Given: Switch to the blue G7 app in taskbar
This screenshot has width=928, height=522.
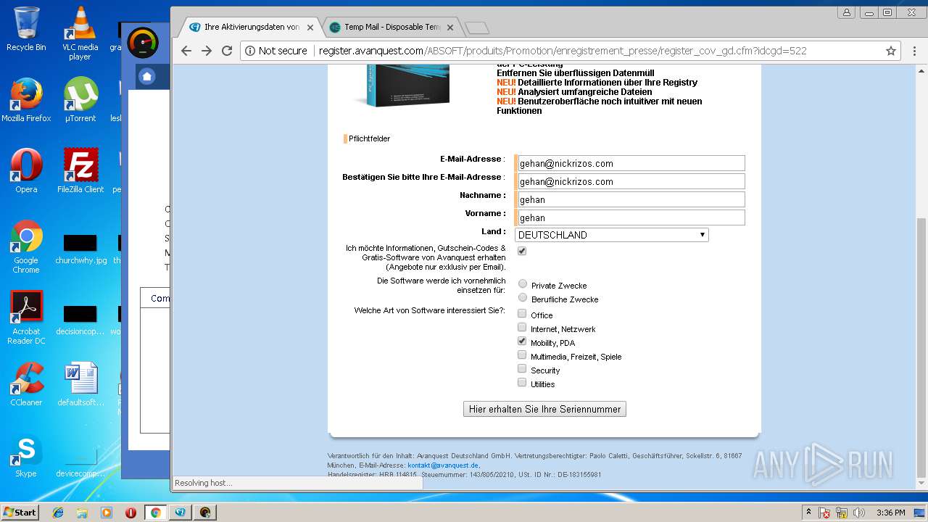Looking at the screenshot, I should pos(180,513).
